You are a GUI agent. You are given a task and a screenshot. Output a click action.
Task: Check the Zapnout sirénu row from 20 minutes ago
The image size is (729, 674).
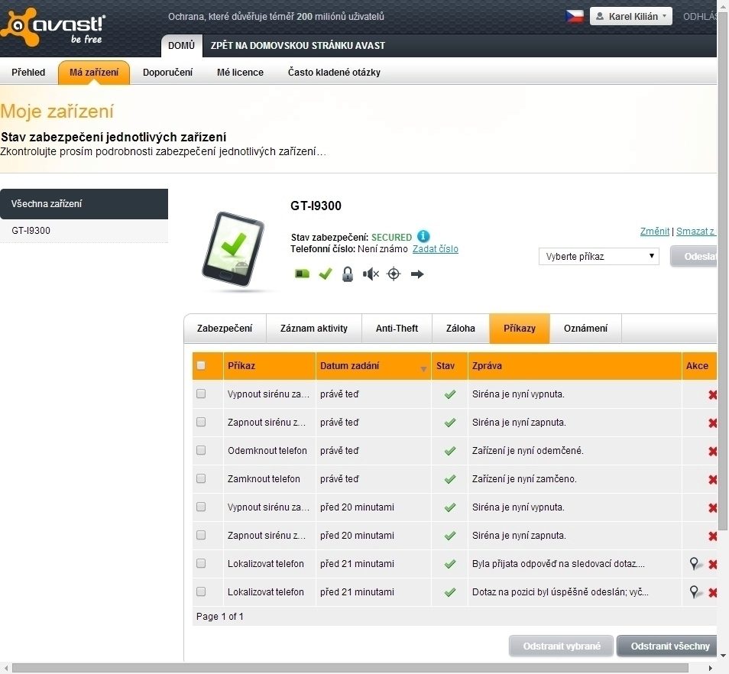pos(201,535)
